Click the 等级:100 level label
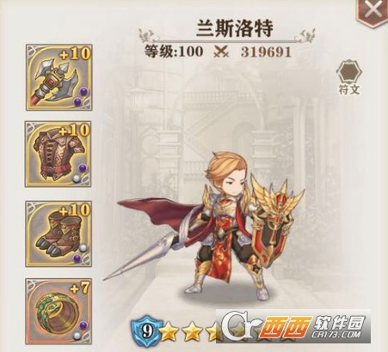388x352 pixels. pos(174,52)
